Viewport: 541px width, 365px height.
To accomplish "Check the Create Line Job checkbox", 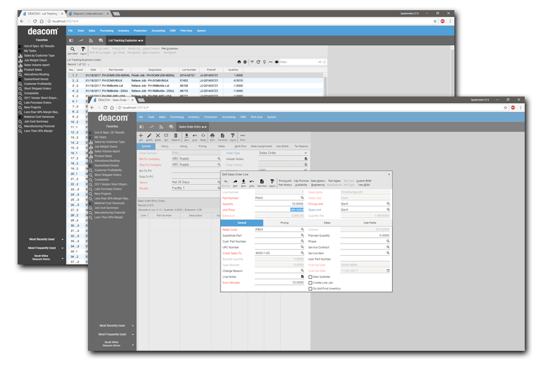I will click(310, 283).
